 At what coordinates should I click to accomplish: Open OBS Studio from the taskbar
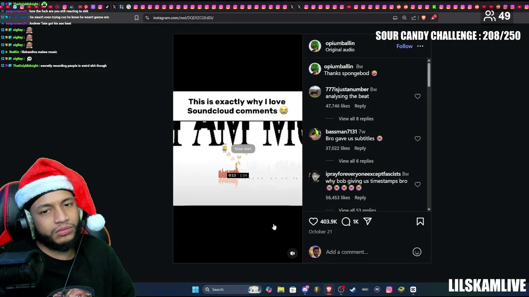pyautogui.click(x=341, y=290)
